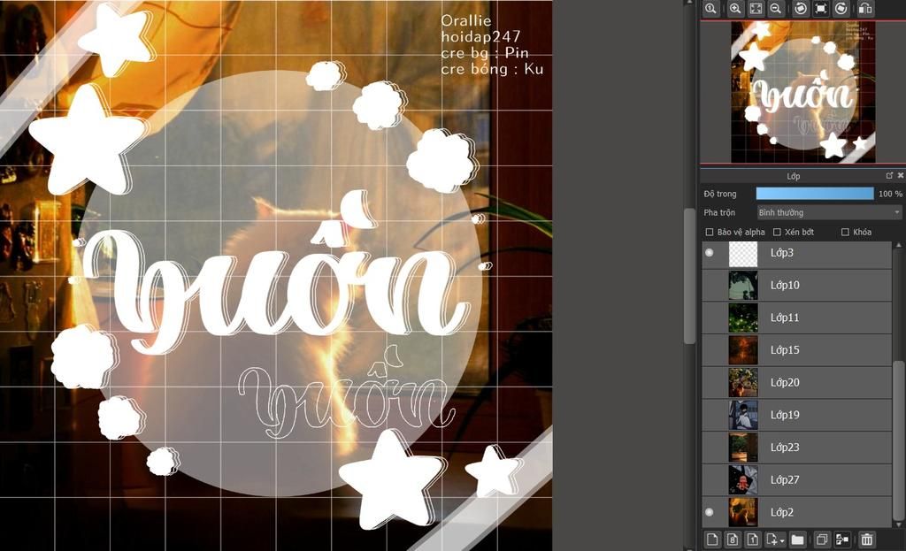Create a new layer folder
906x551 pixels.
(x=797, y=540)
